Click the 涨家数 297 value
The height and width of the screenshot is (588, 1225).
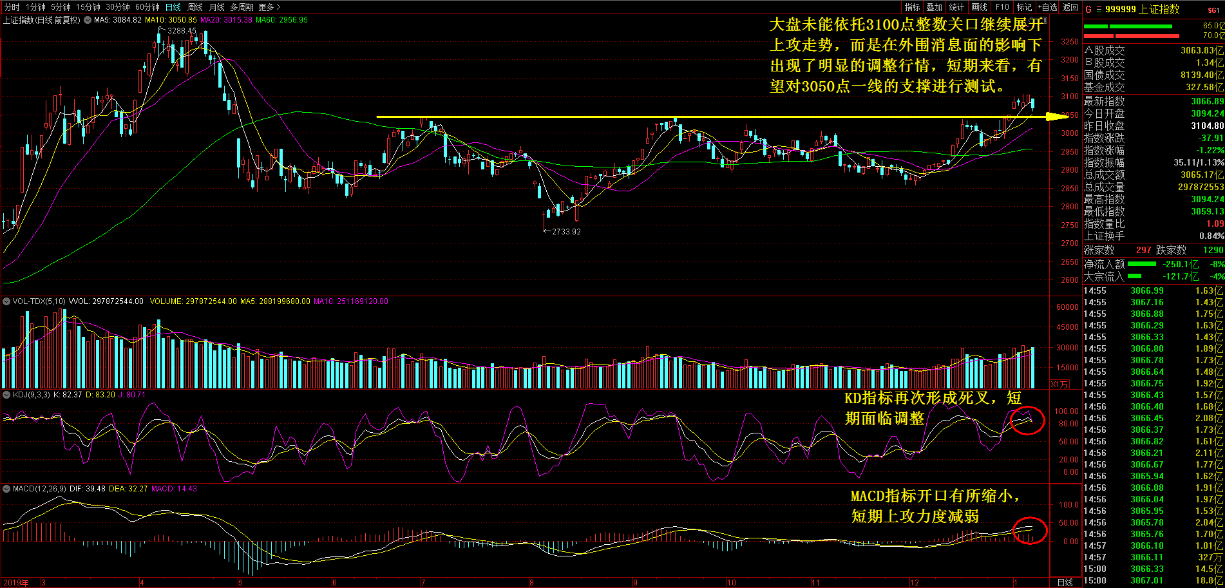1143,250
